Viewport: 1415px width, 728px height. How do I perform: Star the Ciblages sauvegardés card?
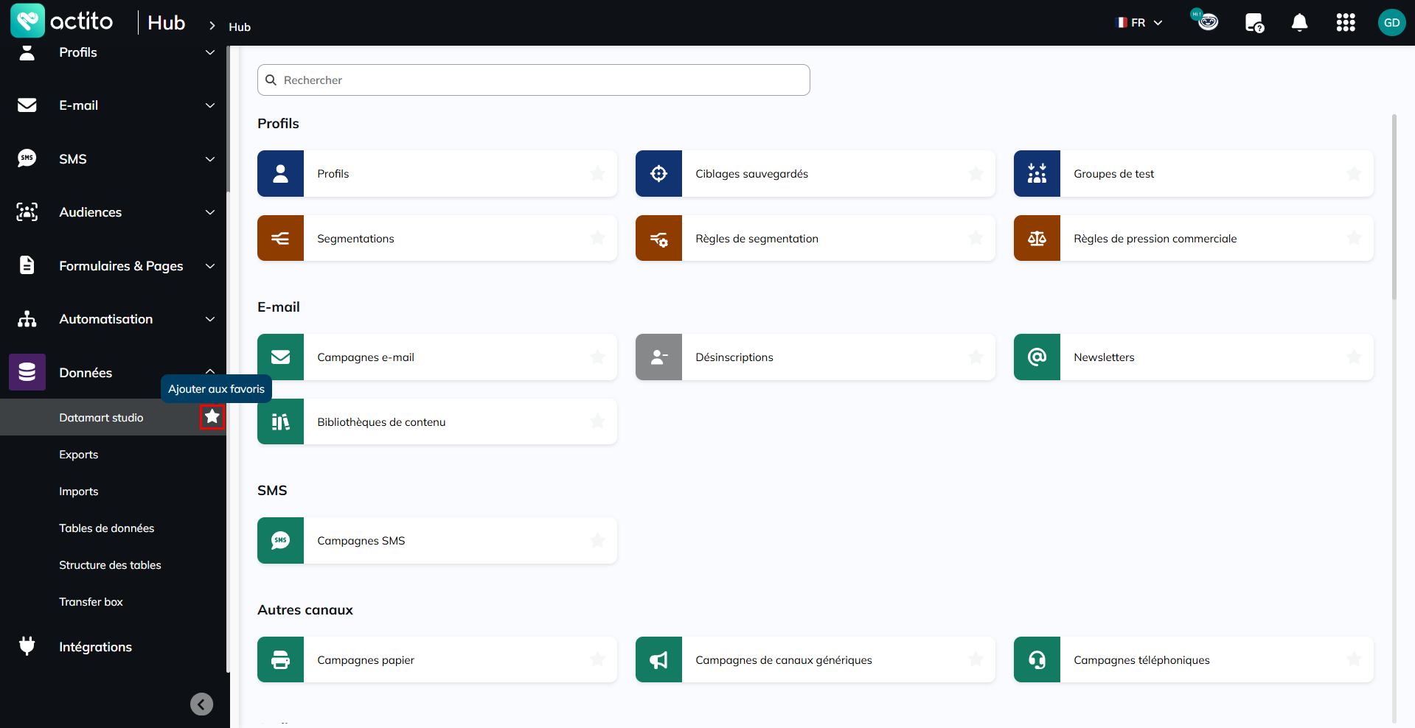(976, 174)
